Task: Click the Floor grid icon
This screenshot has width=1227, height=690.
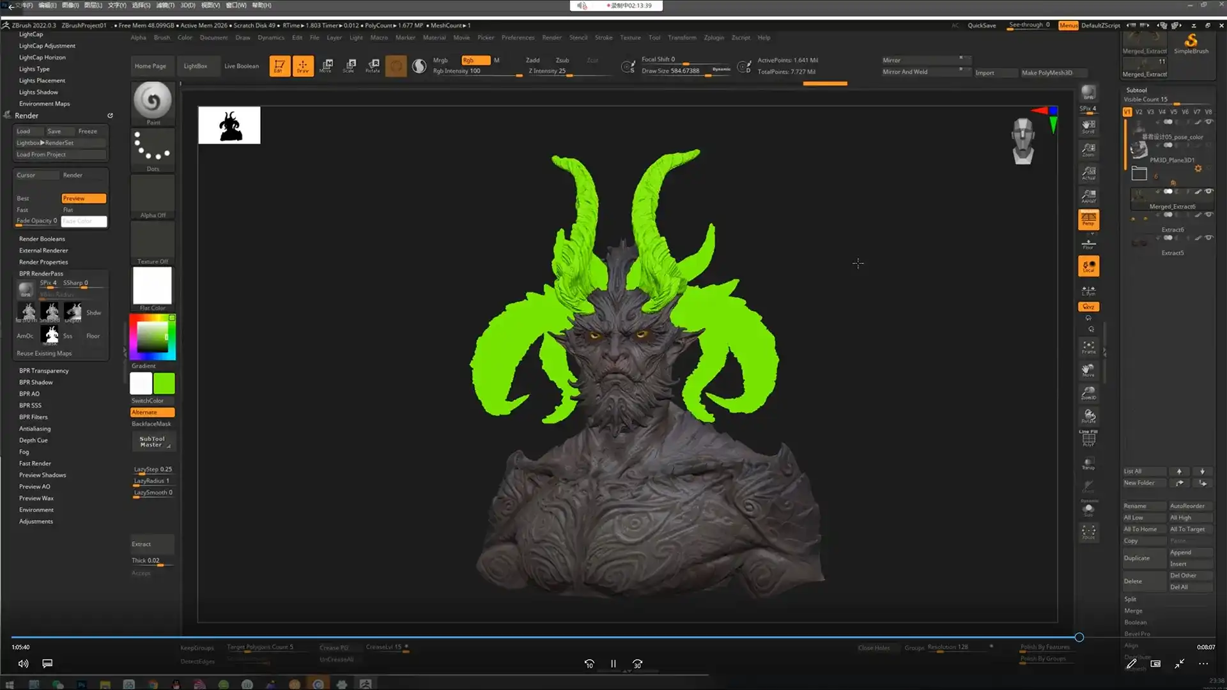Action: [1088, 243]
